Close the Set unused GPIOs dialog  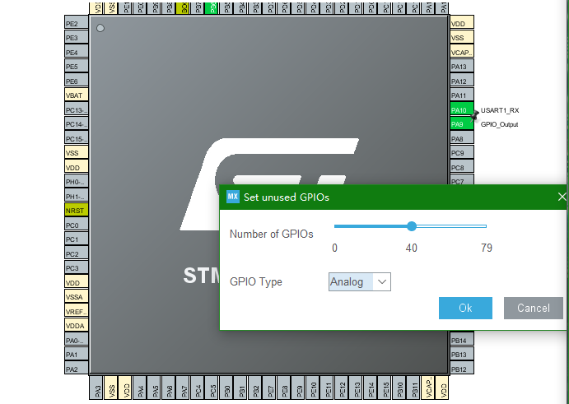coord(562,197)
